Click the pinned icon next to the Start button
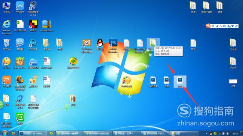The image size is (243, 136). [13, 133]
